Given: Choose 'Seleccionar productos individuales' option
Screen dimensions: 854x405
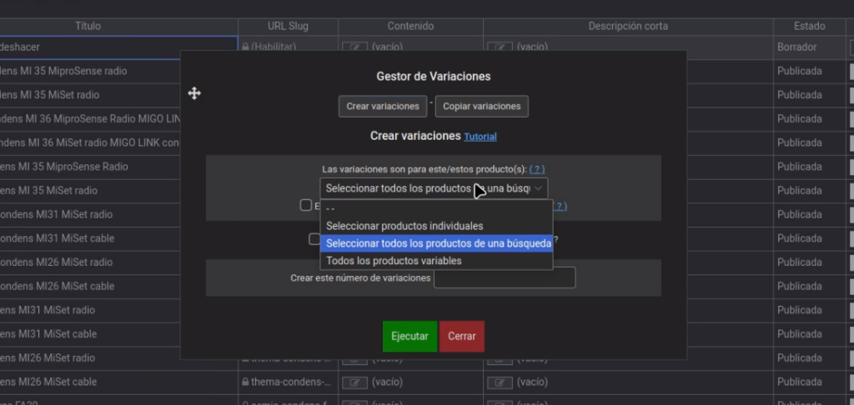Looking at the screenshot, I should coord(436,226).
